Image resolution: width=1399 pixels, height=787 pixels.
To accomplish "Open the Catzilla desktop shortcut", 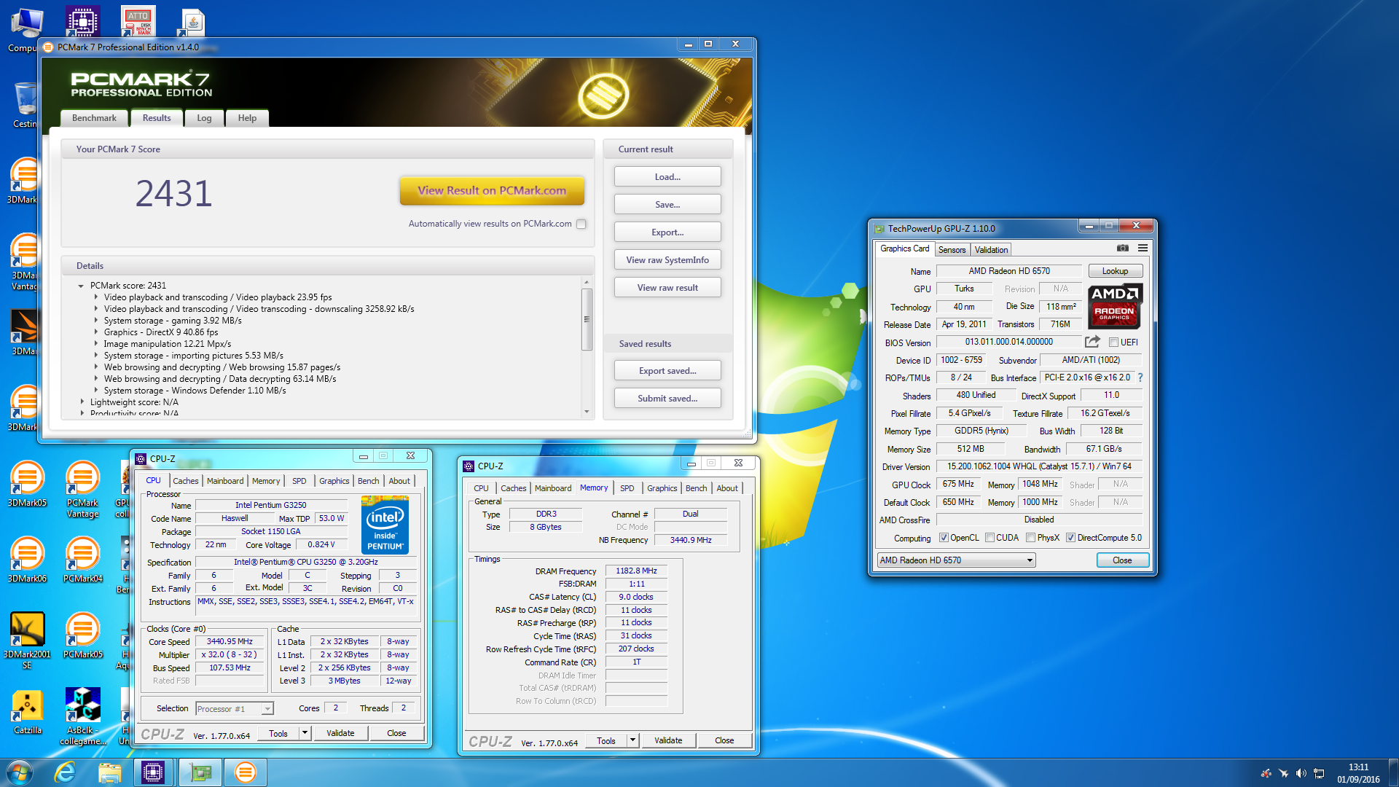I will (x=27, y=711).
